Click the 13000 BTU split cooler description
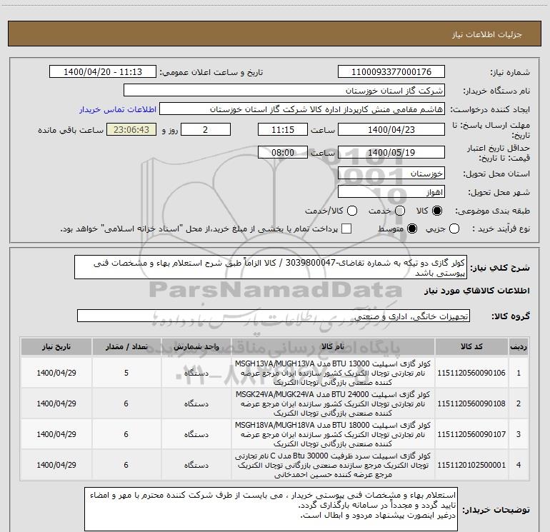 (333, 373)
